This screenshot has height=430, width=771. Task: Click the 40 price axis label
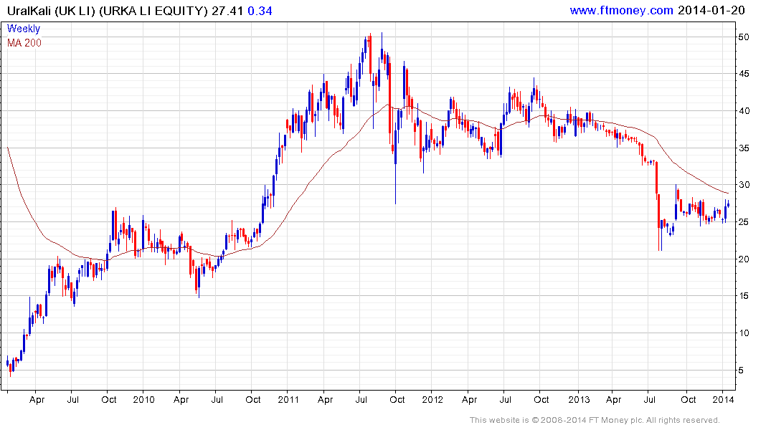tap(744, 111)
